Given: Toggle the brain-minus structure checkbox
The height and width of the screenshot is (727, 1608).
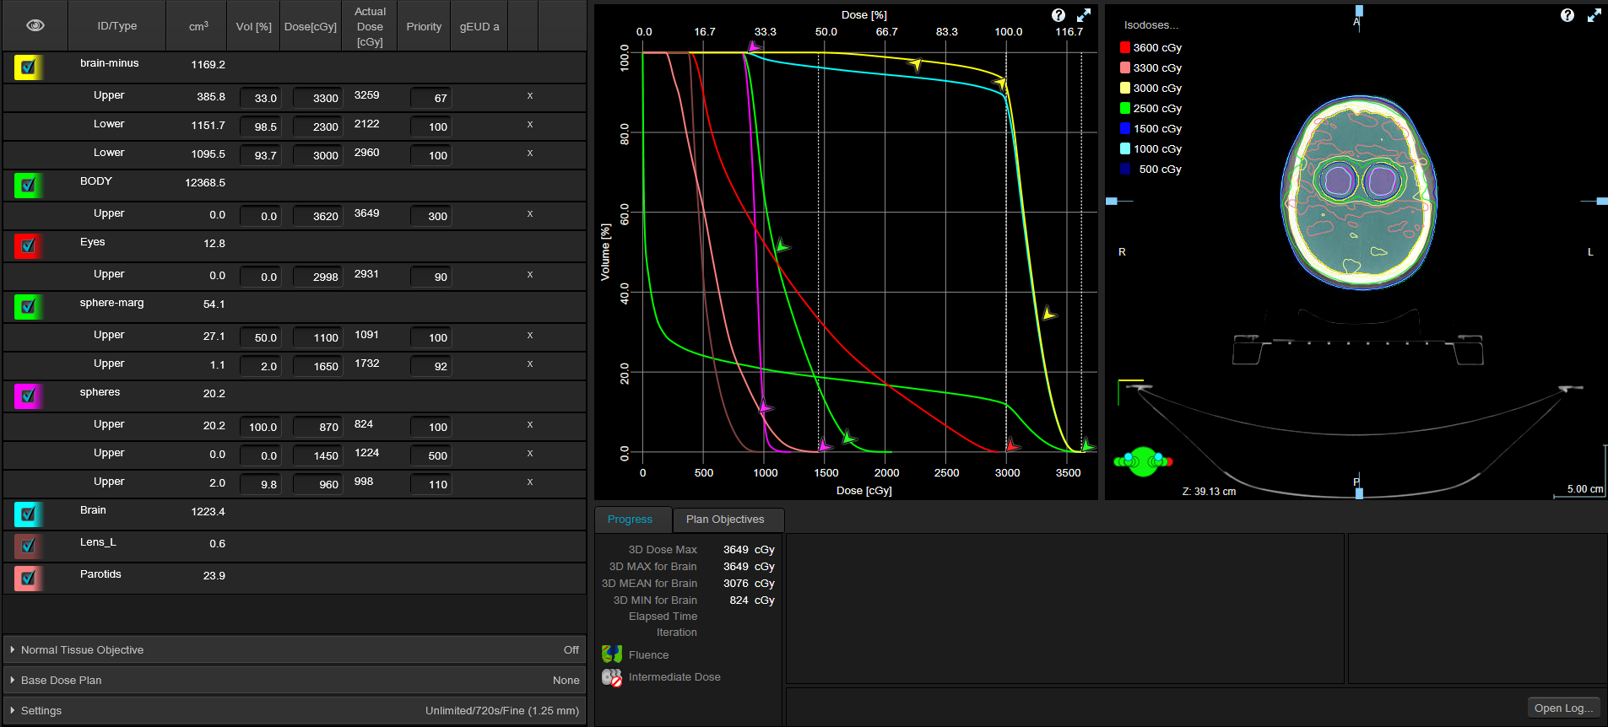Looking at the screenshot, I should click(28, 67).
